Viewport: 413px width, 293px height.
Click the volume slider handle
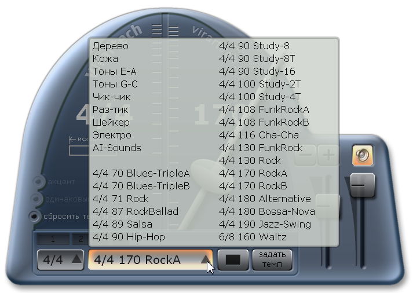point(363,185)
